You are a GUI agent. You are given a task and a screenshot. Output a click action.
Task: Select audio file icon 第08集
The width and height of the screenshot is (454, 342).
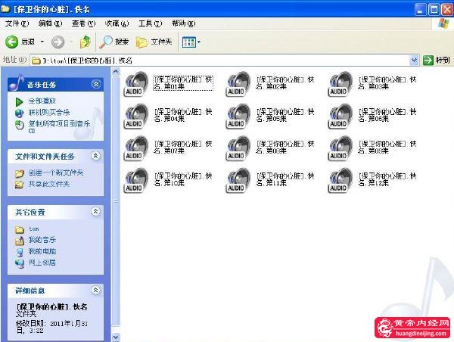click(x=238, y=148)
